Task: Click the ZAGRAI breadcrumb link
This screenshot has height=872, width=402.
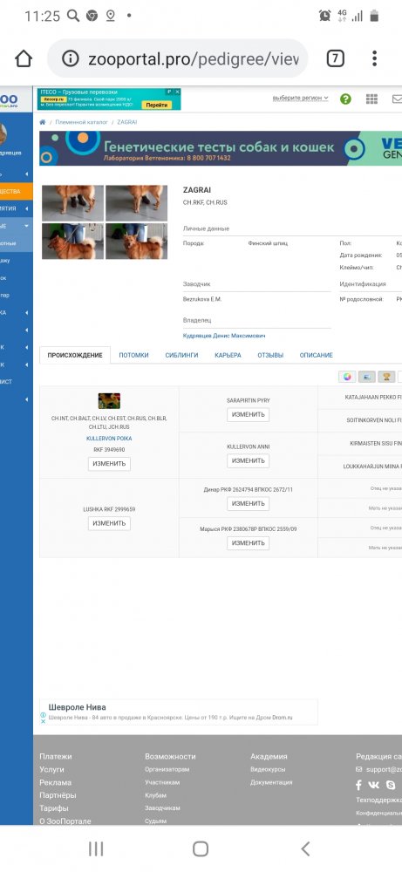Action: 126,122
